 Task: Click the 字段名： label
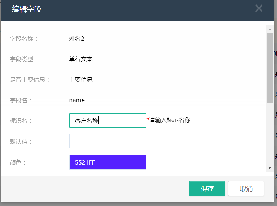[x=21, y=100]
